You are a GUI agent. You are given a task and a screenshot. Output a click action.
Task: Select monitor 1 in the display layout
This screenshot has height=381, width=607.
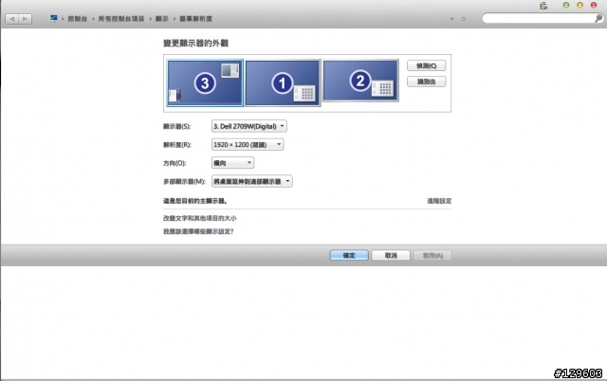tap(283, 82)
